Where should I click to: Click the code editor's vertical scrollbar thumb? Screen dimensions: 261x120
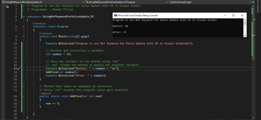pyautogui.click(x=253, y=34)
